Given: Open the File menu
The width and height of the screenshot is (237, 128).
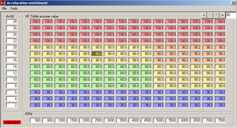Looking at the screenshot, I should click(4, 8).
